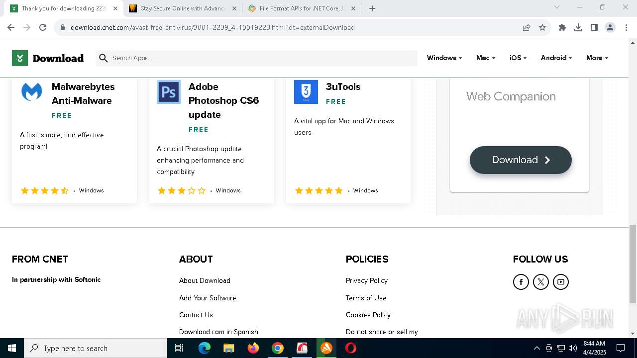Viewport: 637px width, 358px height.
Task: Open the Contact Us link
Action: click(196, 315)
